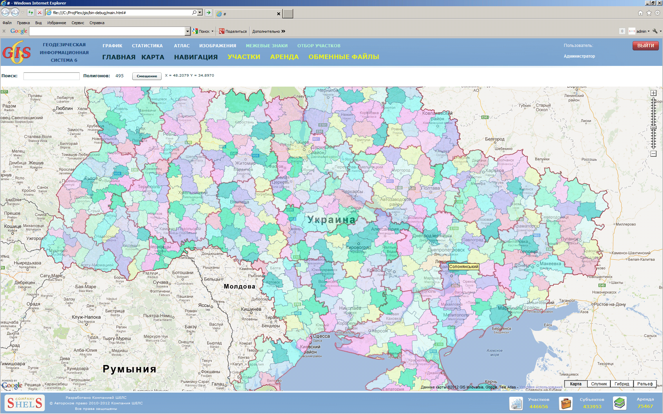The width and height of the screenshot is (663, 414).
Task: Open the УЧАСТКИ navigation tab
Action: (x=244, y=57)
